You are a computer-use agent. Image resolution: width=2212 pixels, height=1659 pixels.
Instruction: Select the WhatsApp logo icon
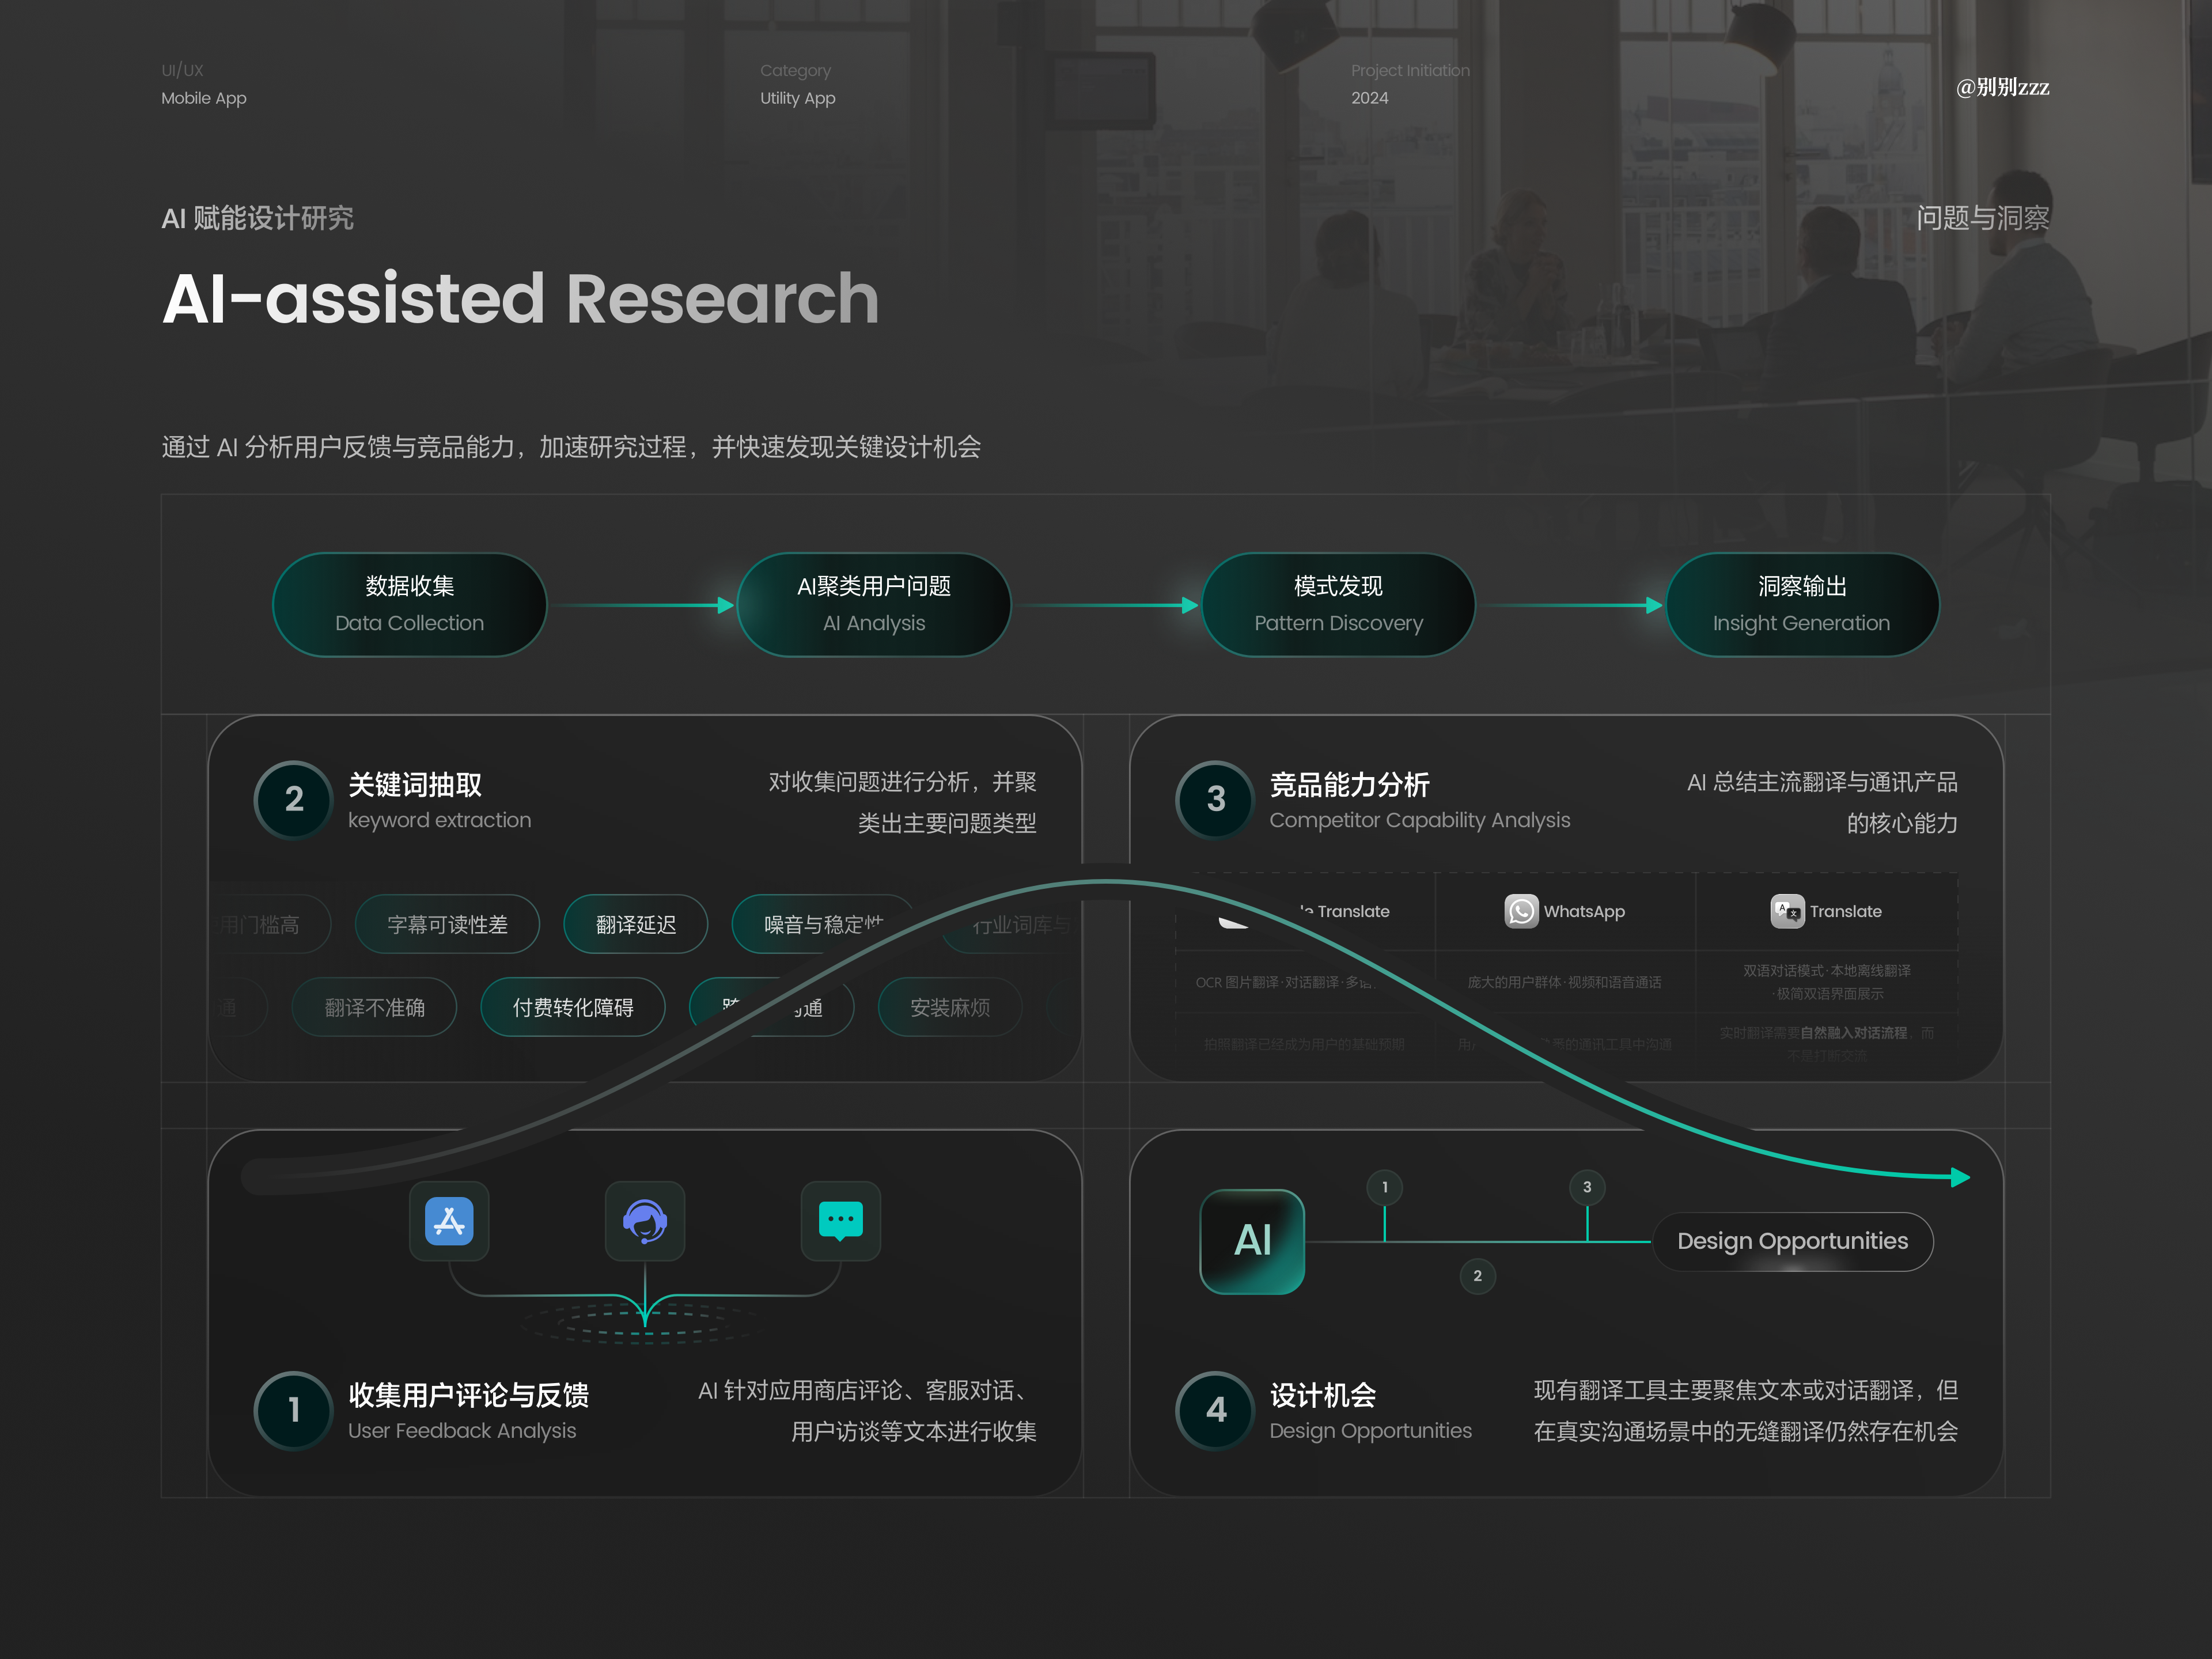(x=1521, y=911)
